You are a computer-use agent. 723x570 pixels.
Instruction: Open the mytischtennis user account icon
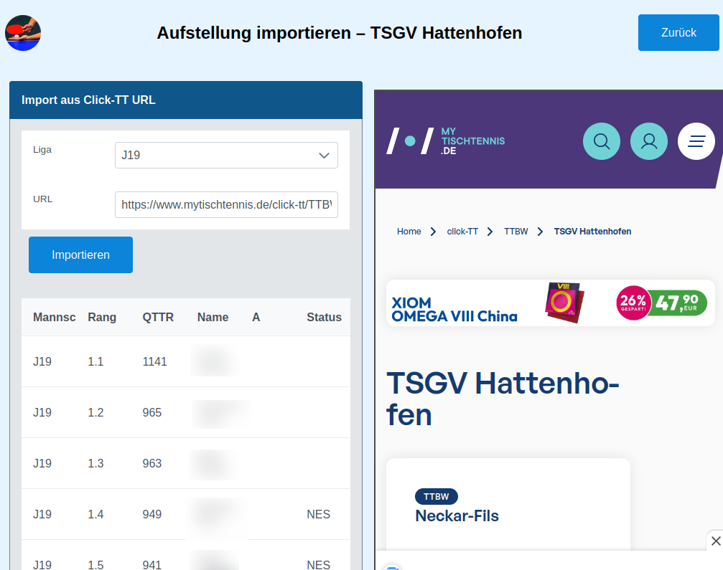[649, 141]
